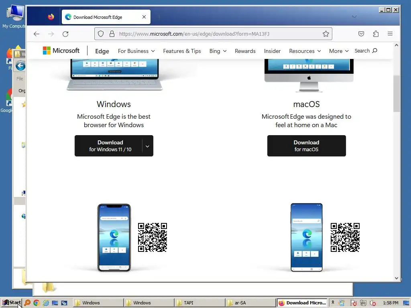
Task: Expand the Bing menu
Action: [x=218, y=51]
